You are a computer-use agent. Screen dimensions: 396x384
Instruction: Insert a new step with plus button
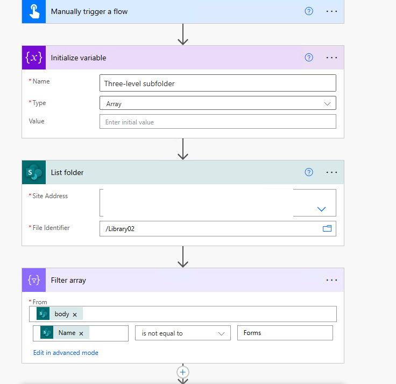tap(183, 372)
